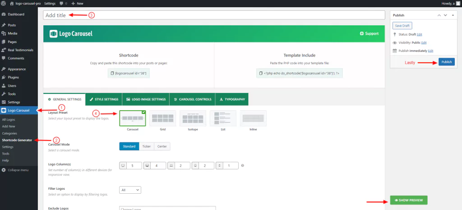Click the blue Publish button

point(446,62)
